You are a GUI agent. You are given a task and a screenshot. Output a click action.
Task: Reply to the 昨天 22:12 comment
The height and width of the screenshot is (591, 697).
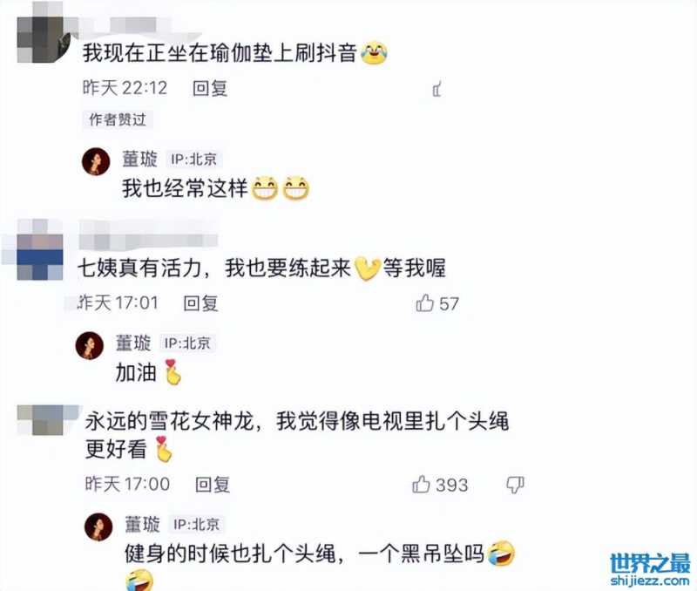210,89
